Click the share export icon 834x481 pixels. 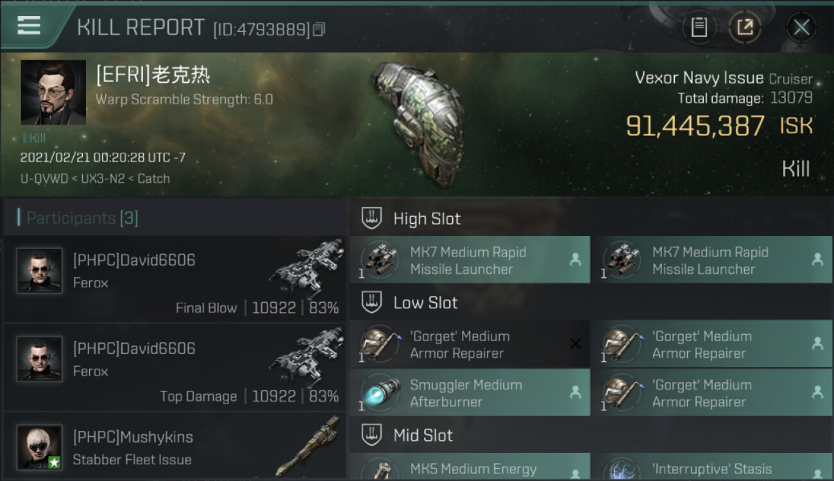coord(745,27)
